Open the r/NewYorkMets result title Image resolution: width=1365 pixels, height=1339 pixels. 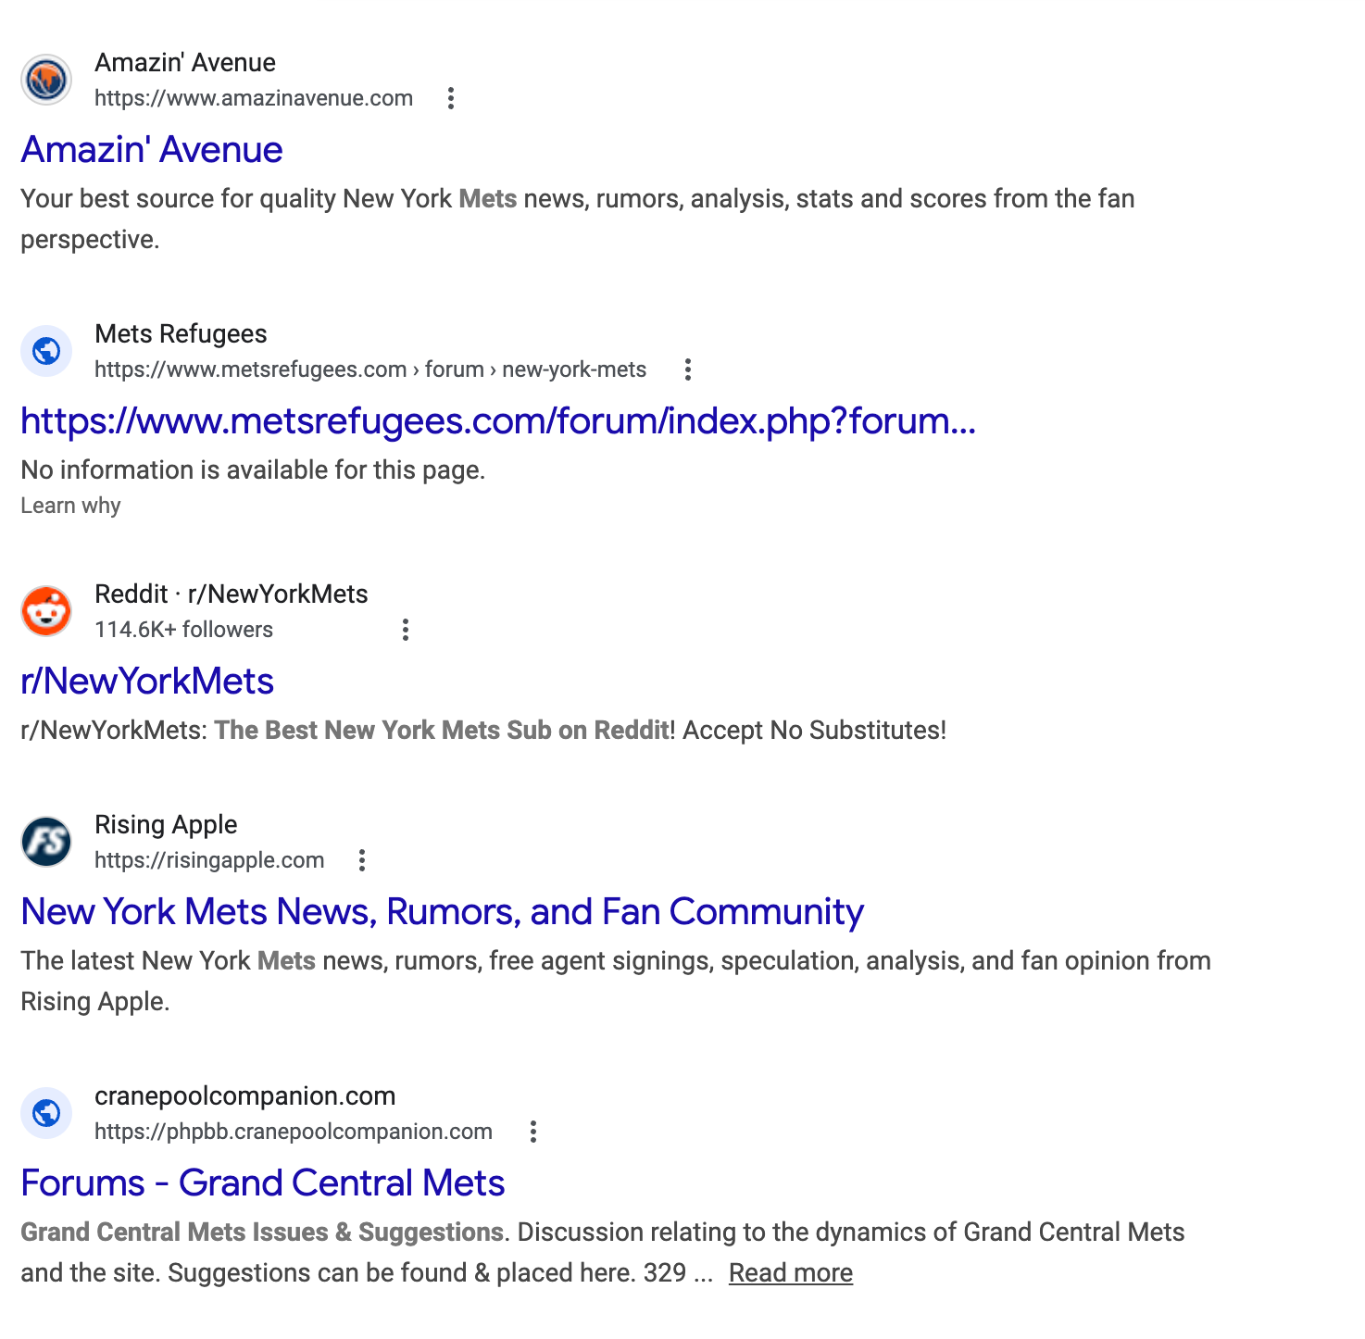(x=147, y=682)
